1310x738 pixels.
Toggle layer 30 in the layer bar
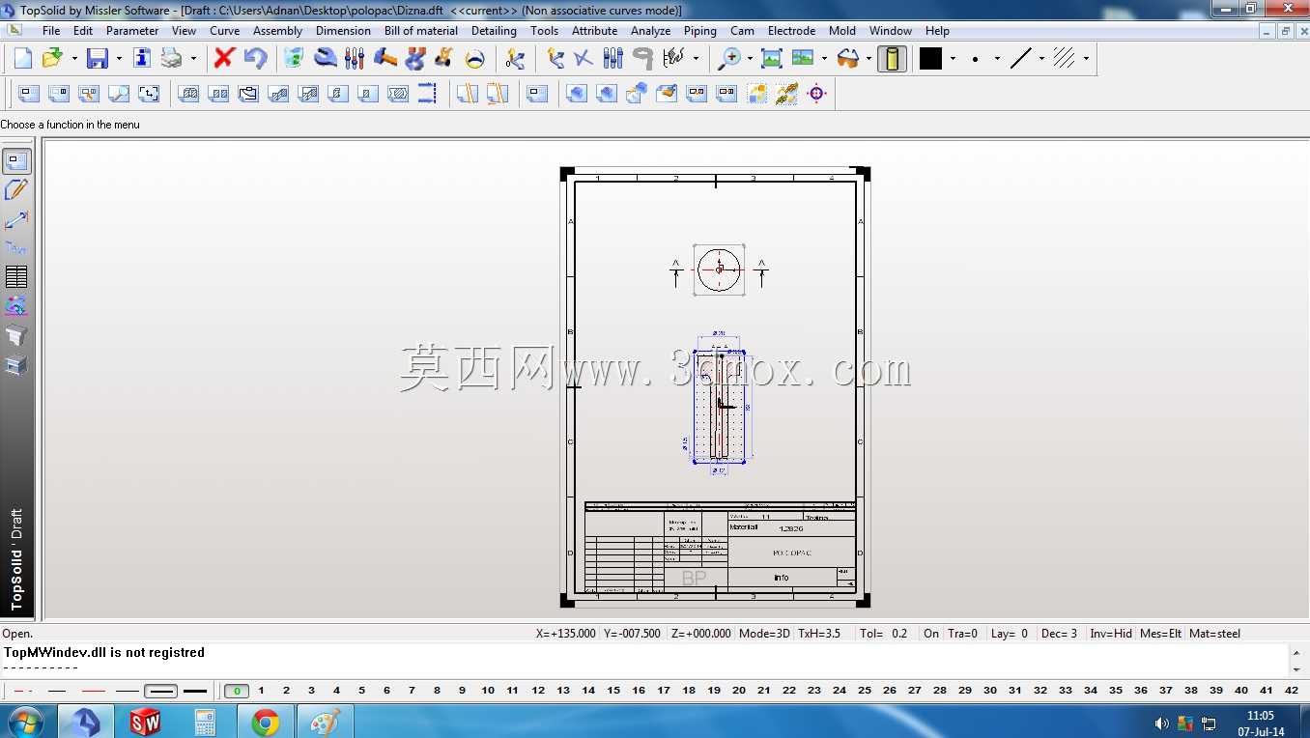[990, 691]
